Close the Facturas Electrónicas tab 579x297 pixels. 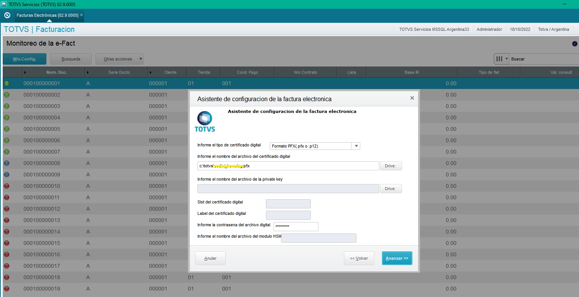coord(81,15)
